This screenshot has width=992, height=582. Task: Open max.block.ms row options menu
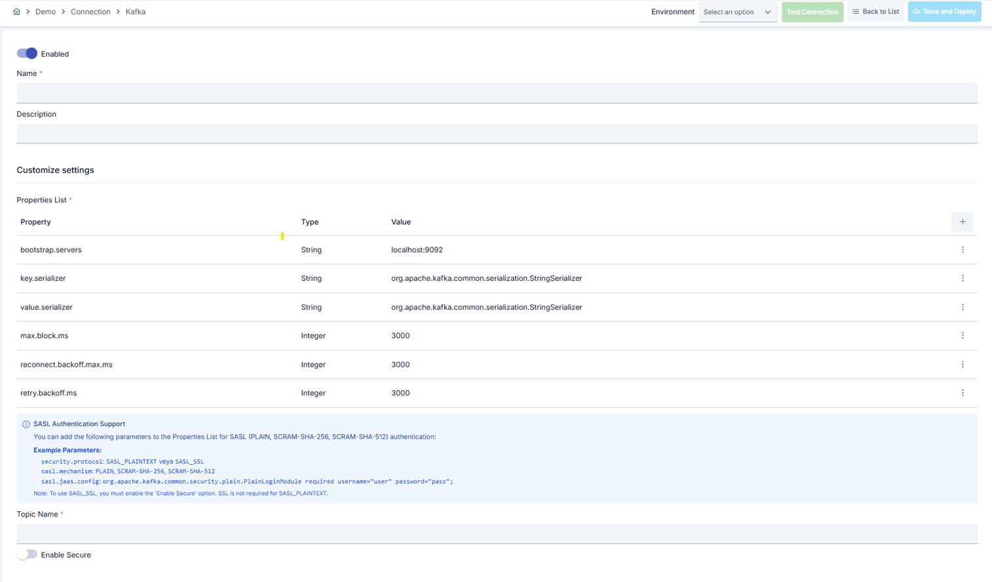coord(963,336)
